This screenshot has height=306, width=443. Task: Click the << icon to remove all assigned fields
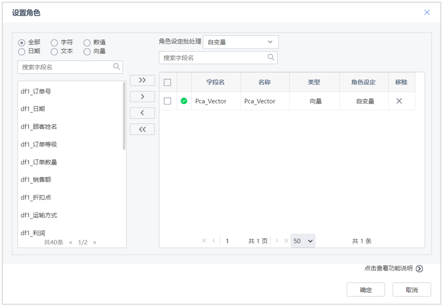(142, 129)
